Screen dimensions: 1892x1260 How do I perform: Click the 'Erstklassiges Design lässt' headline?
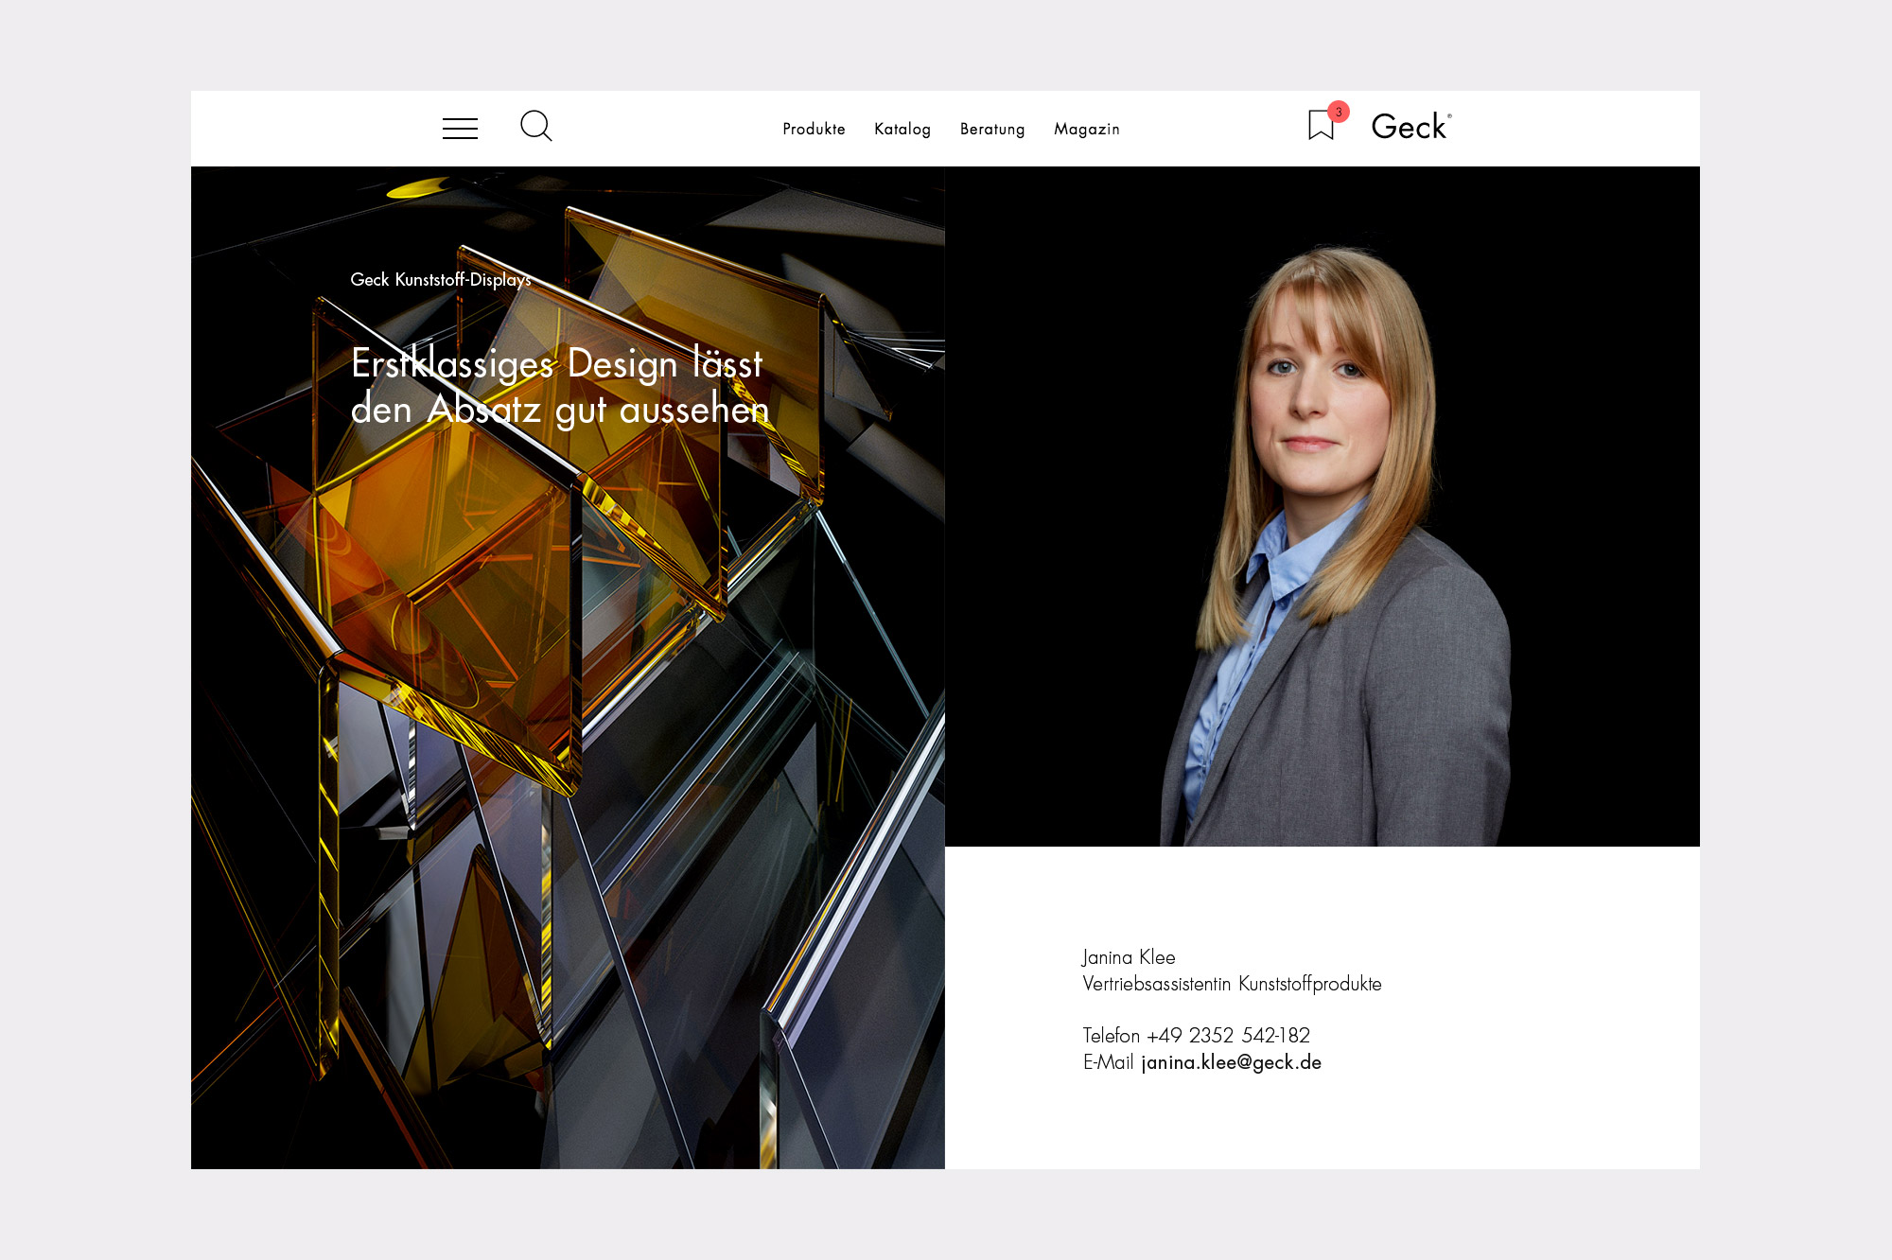(x=556, y=364)
